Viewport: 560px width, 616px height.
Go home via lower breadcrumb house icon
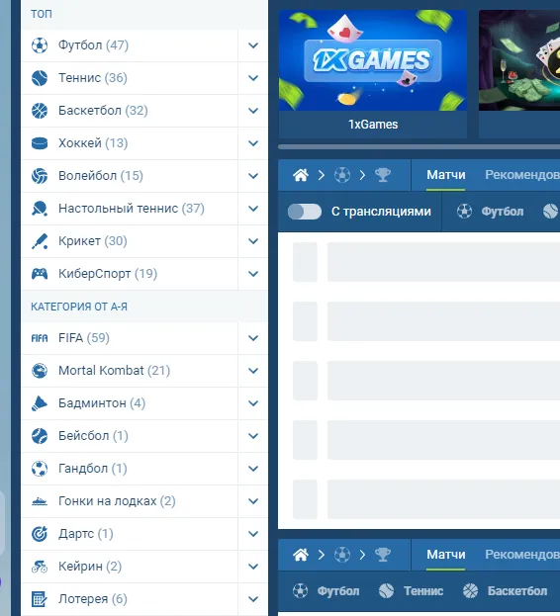coord(301,555)
